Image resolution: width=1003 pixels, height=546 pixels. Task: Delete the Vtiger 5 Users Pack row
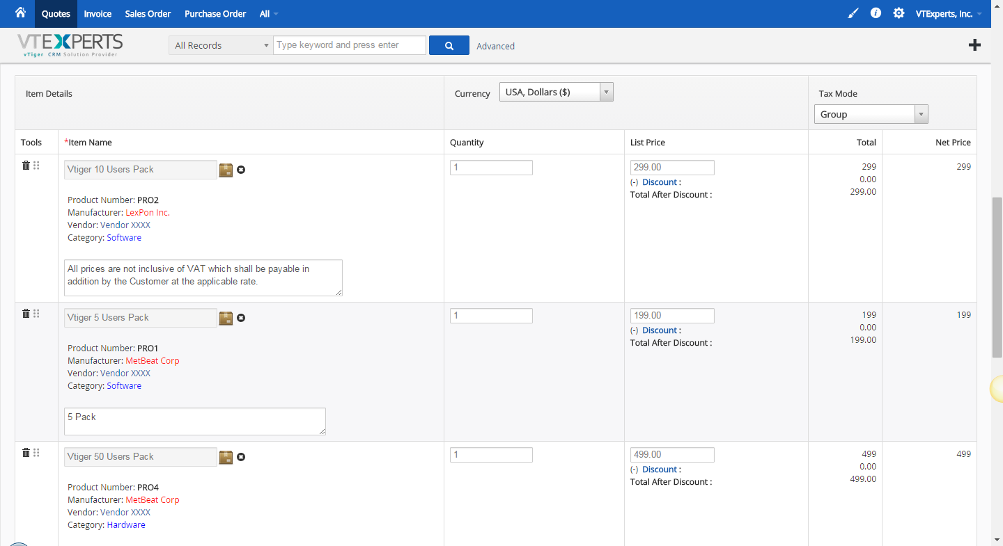tap(26, 314)
